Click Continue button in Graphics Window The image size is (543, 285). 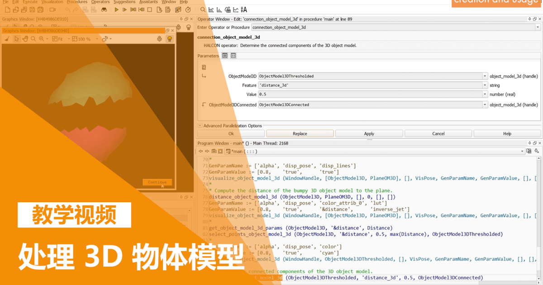[x=157, y=182]
